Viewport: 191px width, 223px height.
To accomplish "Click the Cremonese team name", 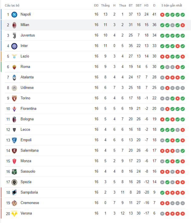I will pyautogui.click(x=30, y=203).
